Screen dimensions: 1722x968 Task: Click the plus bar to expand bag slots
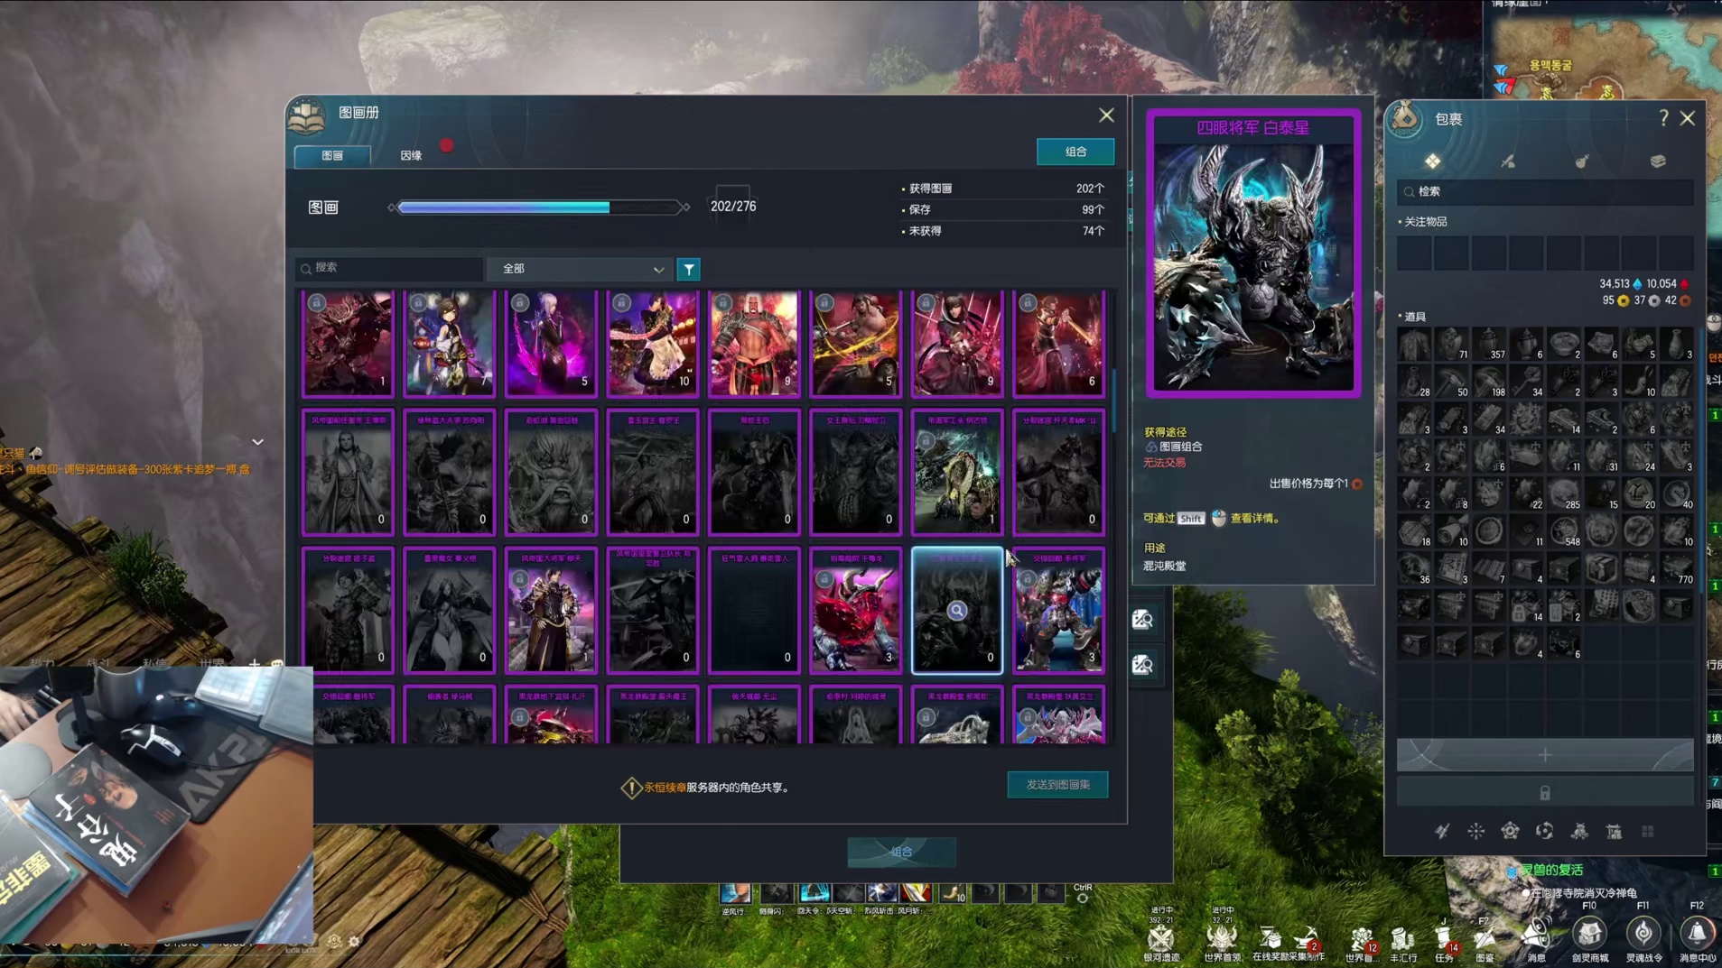tap(1545, 755)
